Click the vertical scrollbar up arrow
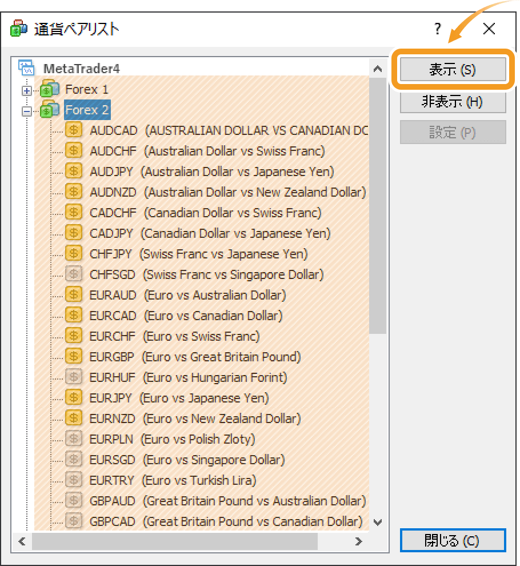 [x=378, y=69]
